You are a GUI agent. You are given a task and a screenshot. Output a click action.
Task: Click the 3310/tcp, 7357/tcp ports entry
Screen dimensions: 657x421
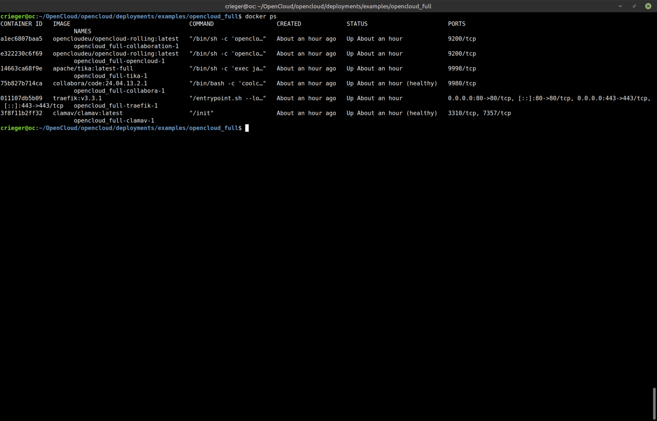tap(479, 113)
